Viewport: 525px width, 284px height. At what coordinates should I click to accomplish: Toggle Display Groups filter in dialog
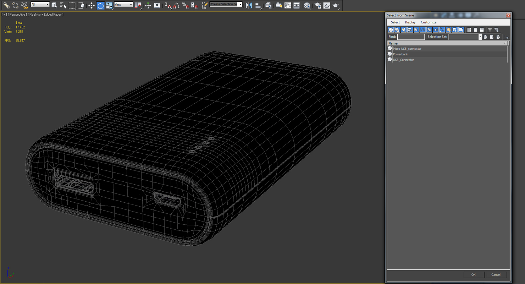[x=429, y=30]
